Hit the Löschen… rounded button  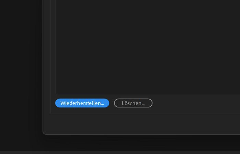click(x=133, y=103)
